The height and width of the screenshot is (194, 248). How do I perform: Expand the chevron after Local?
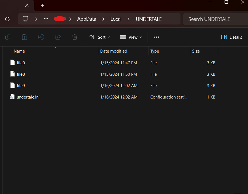pyautogui.click(x=129, y=19)
